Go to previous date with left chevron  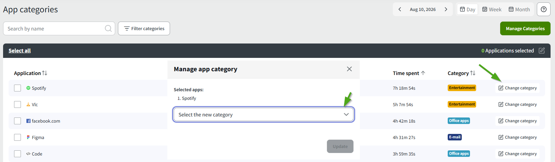(x=400, y=10)
